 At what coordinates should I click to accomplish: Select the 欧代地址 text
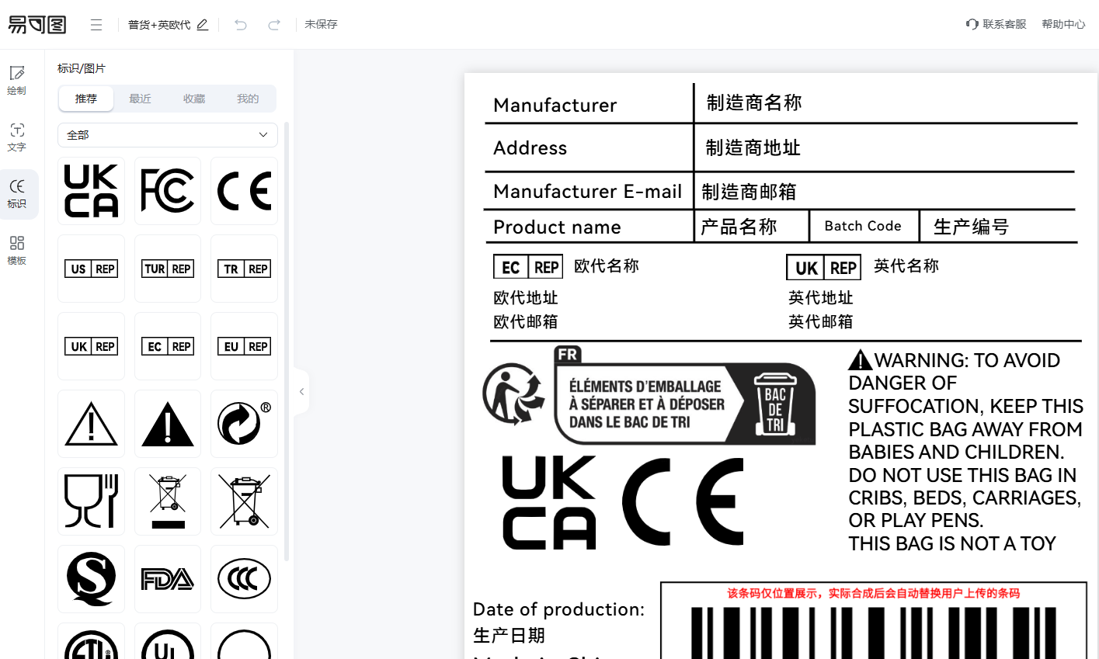click(526, 298)
